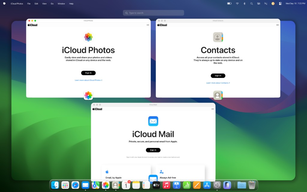
Task: Open the Edit menu
Action: 36,4
